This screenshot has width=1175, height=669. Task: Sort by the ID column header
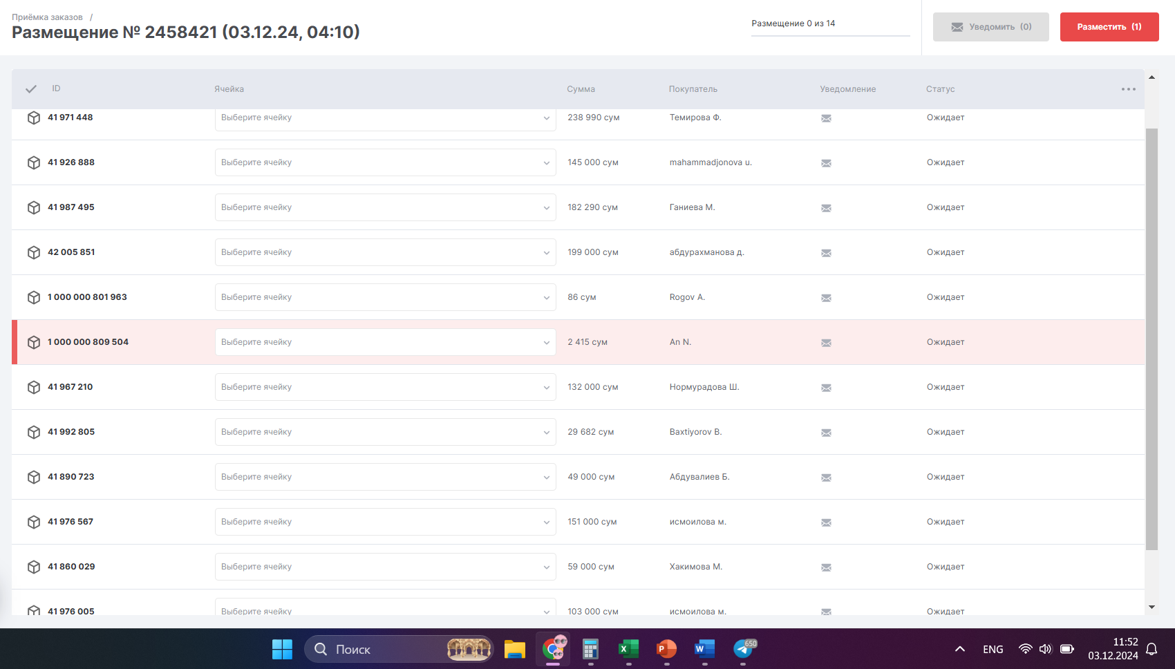click(x=56, y=88)
